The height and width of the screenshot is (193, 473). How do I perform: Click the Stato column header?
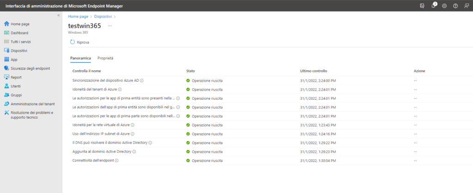tap(191, 71)
